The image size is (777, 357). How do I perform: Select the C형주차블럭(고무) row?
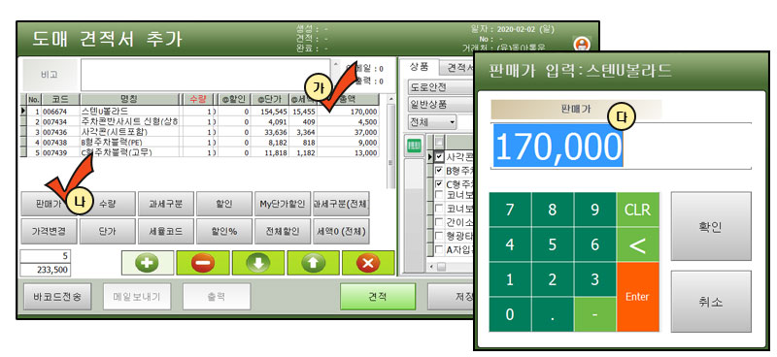(200, 152)
